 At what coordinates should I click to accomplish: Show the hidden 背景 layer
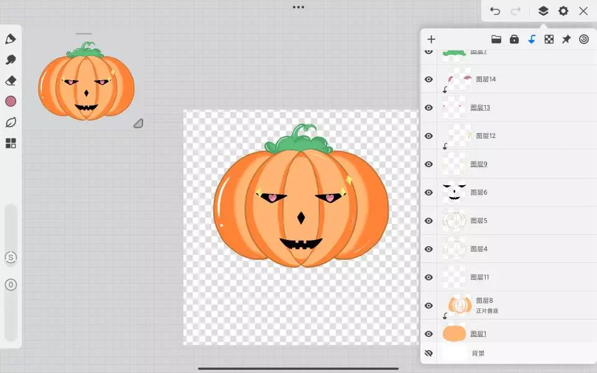pyautogui.click(x=428, y=353)
